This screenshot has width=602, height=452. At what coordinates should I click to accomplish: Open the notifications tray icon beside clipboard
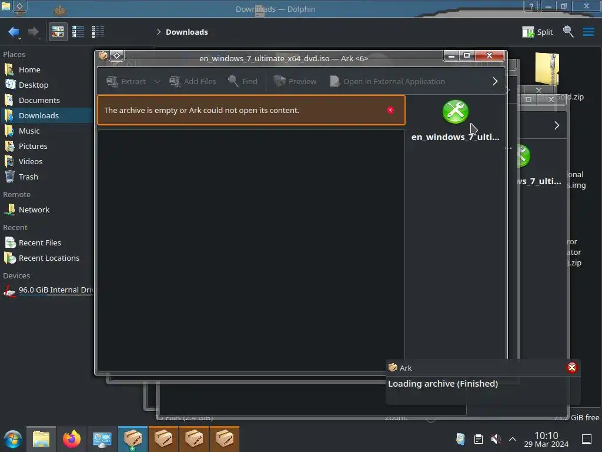tap(461, 439)
